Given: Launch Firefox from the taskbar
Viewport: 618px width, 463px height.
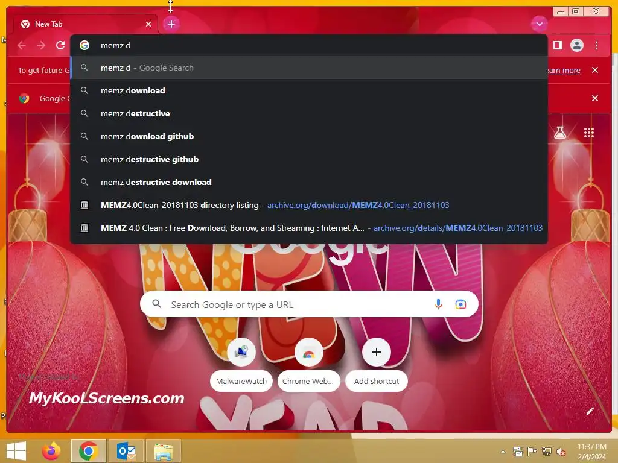Looking at the screenshot, I should pos(51,451).
